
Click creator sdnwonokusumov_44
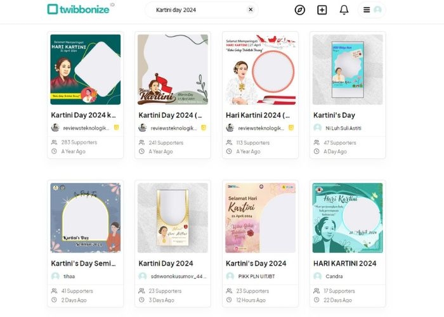click(173, 276)
